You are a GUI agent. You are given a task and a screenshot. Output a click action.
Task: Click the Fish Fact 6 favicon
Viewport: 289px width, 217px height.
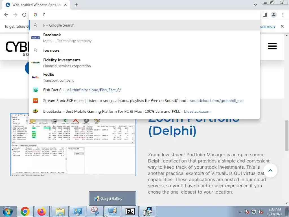tap(36, 90)
